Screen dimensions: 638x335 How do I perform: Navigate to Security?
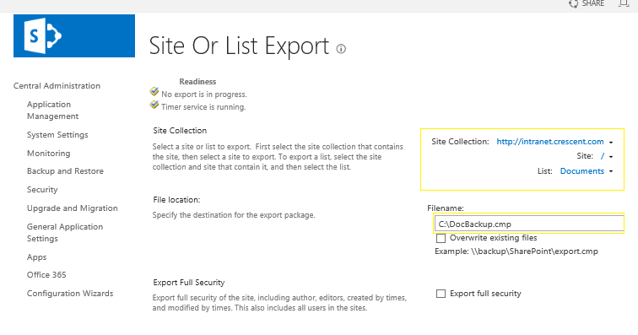coord(42,190)
